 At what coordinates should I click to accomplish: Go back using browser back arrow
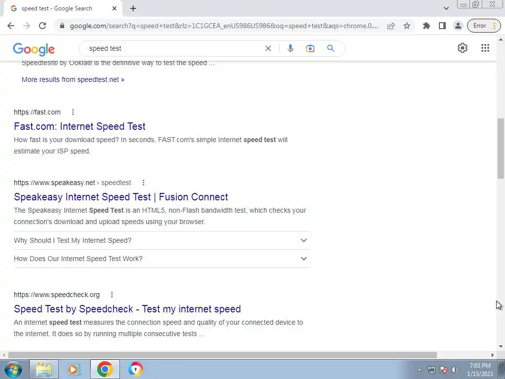[11, 26]
